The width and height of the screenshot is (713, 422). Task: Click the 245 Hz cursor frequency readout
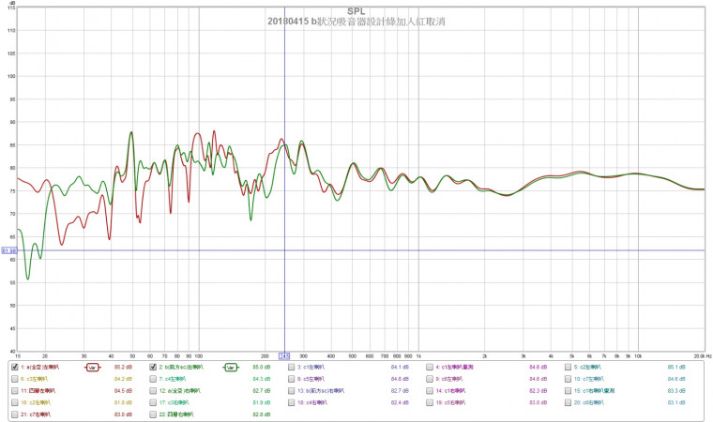(x=284, y=356)
